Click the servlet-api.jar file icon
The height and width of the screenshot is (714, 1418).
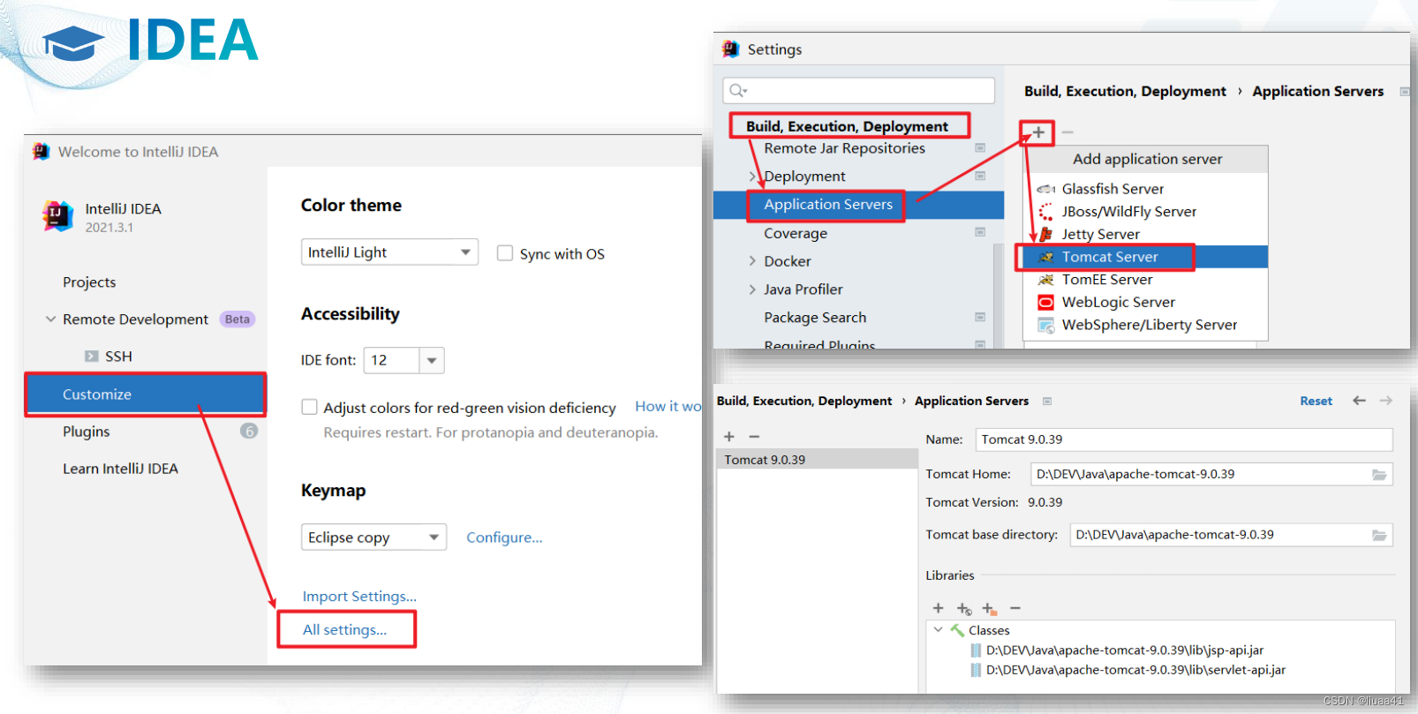point(976,670)
